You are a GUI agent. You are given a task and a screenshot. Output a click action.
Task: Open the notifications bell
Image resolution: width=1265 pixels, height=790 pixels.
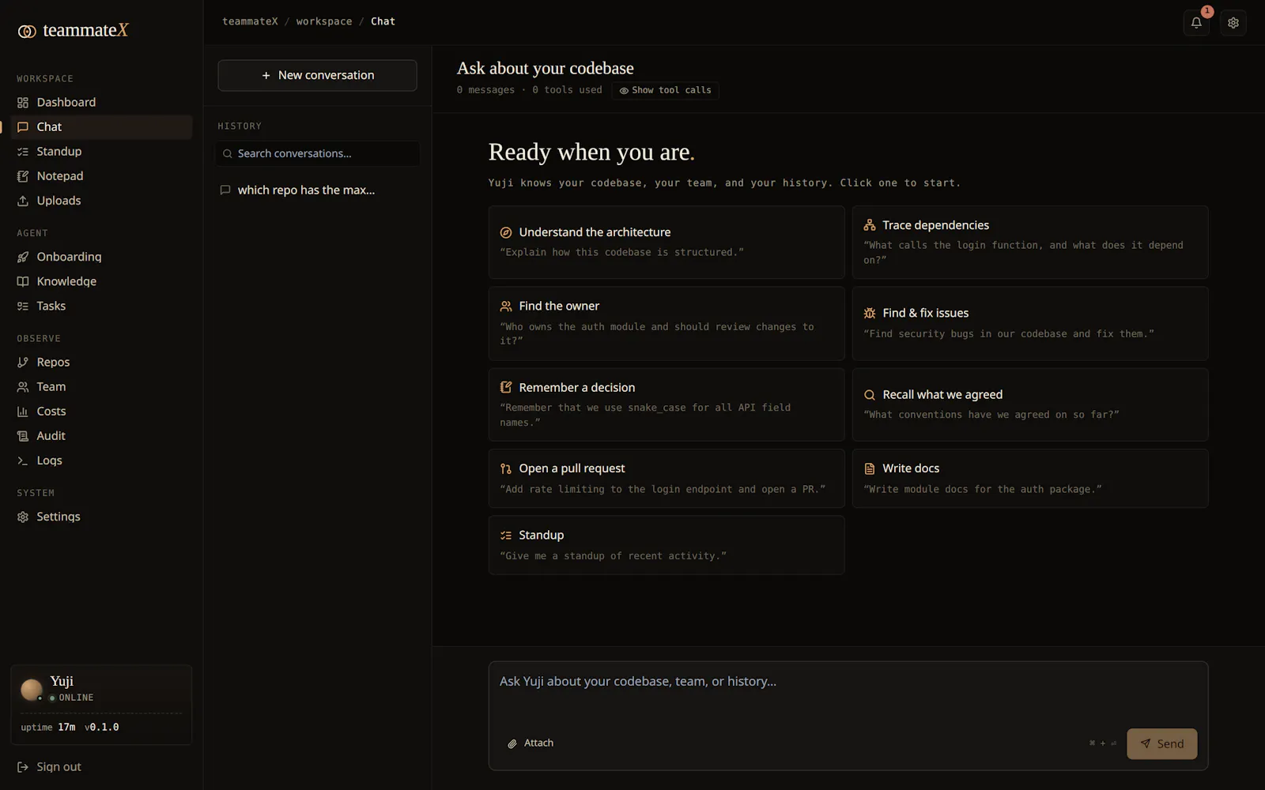tap(1196, 23)
